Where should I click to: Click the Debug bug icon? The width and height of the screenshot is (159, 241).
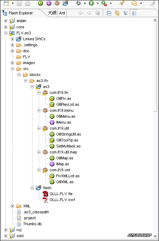[78, 3]
